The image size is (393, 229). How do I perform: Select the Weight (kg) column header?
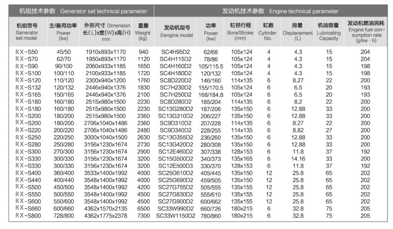coord(143,32)
